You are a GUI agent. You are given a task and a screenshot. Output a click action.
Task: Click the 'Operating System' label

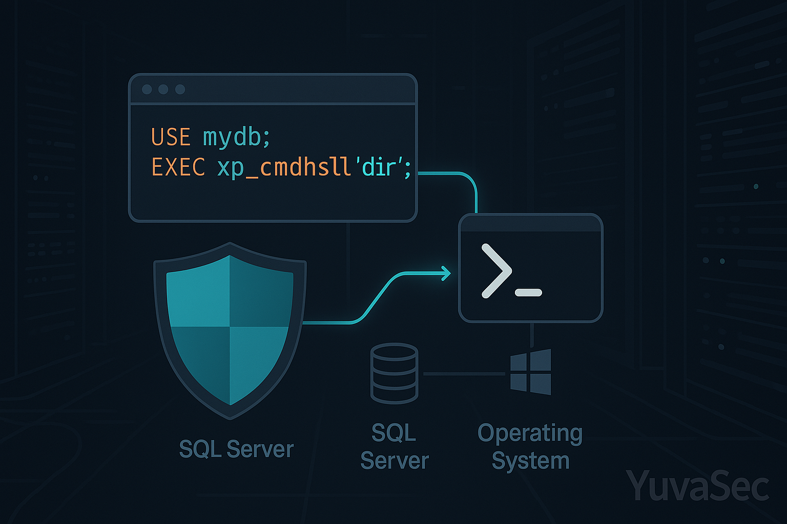(530, 447)
